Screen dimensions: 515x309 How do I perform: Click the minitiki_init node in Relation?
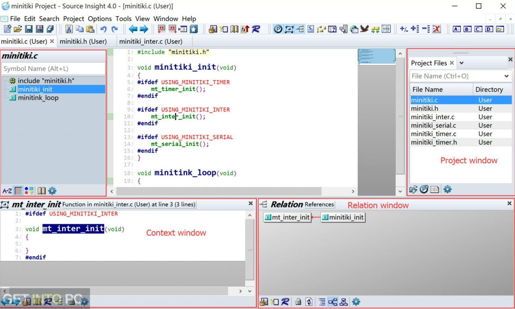coord(343,217)
